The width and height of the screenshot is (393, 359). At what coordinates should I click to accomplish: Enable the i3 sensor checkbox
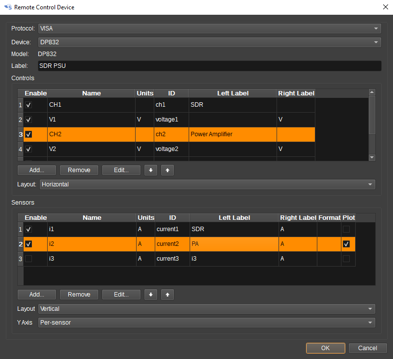pos(29,259)
